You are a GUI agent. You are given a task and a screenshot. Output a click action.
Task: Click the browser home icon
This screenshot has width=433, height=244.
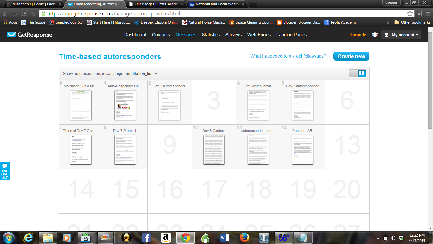(33, 14)
